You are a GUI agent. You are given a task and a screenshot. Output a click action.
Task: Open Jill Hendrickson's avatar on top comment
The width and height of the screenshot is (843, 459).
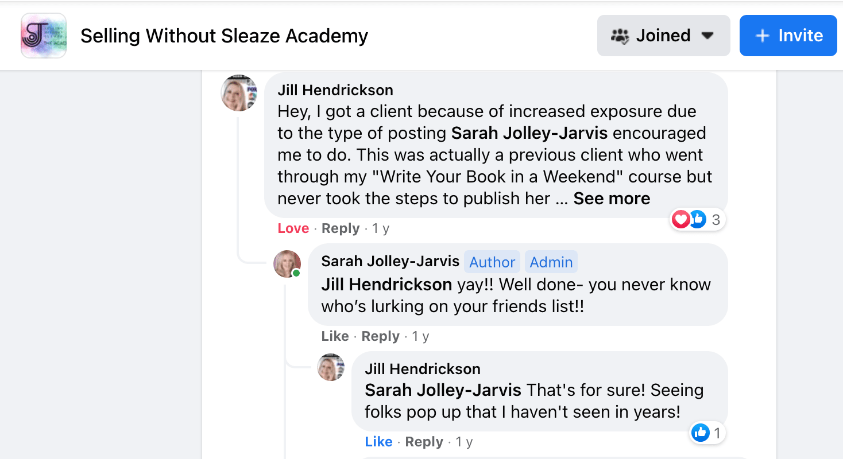pyautogui.click(x=239, y=92)
